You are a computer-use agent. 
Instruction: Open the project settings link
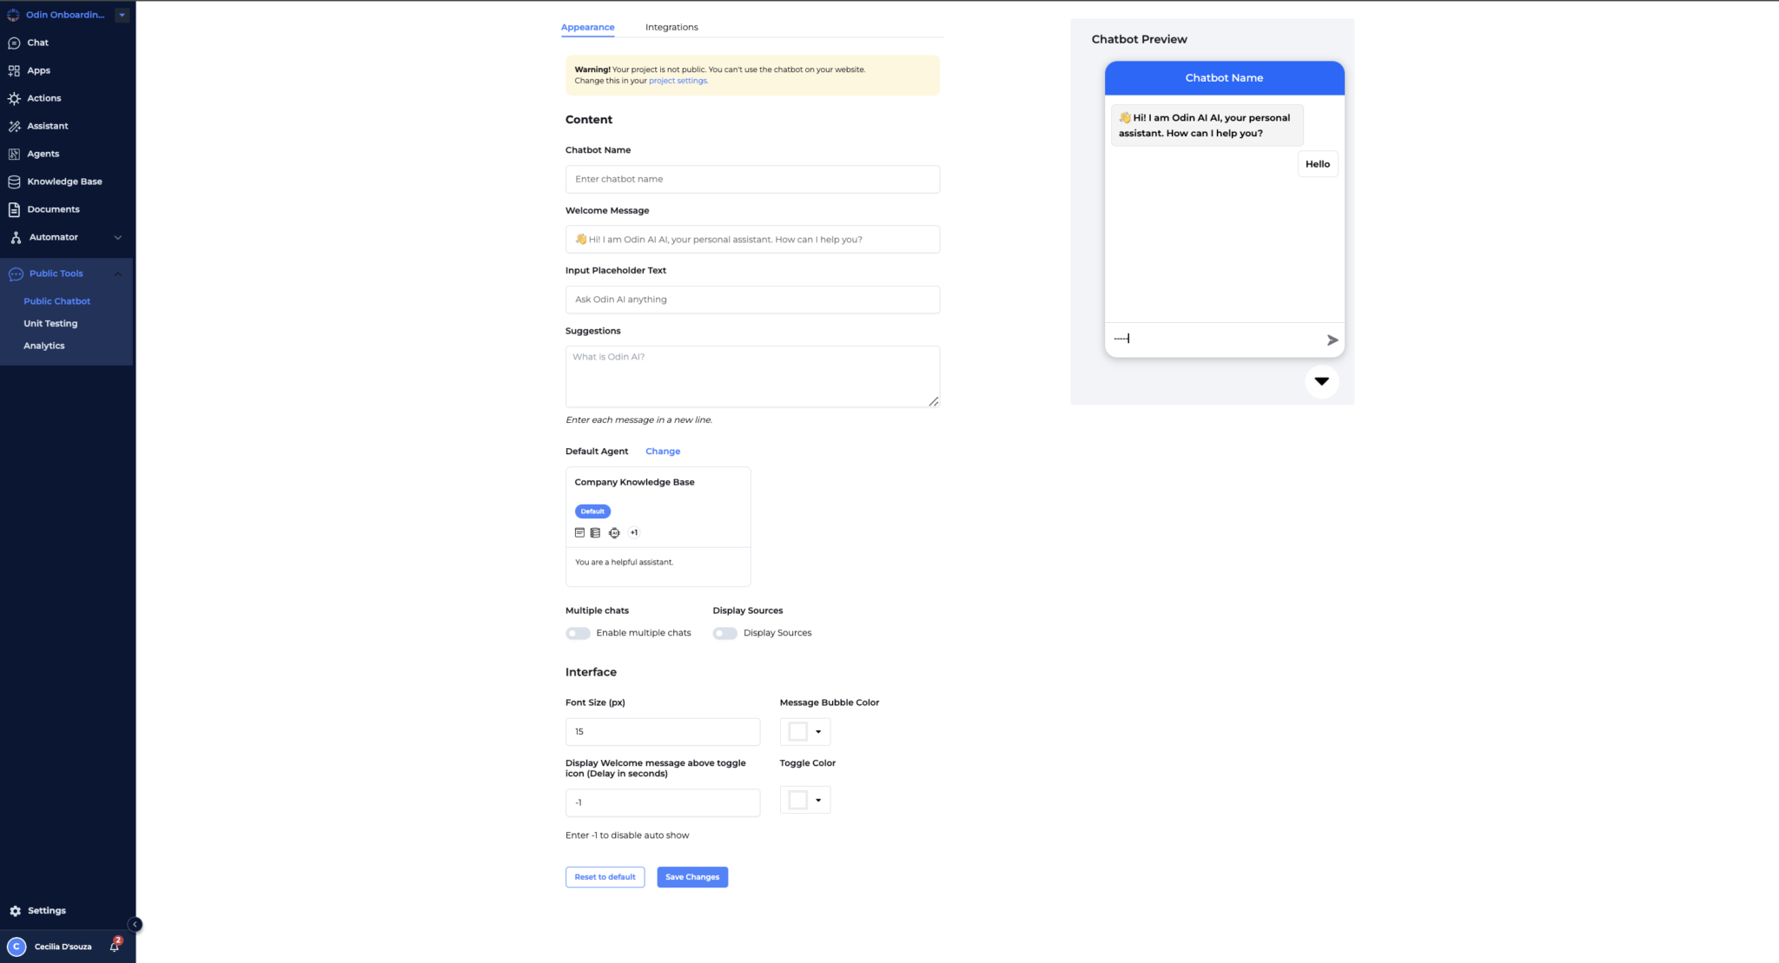tap(678, 81)
